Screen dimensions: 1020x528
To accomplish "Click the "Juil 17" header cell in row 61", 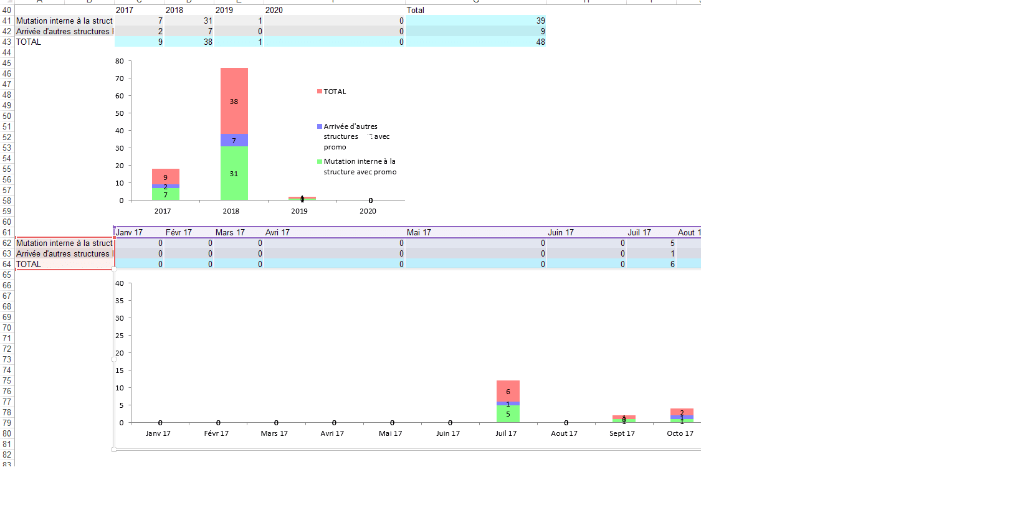I will pos(639,232).
